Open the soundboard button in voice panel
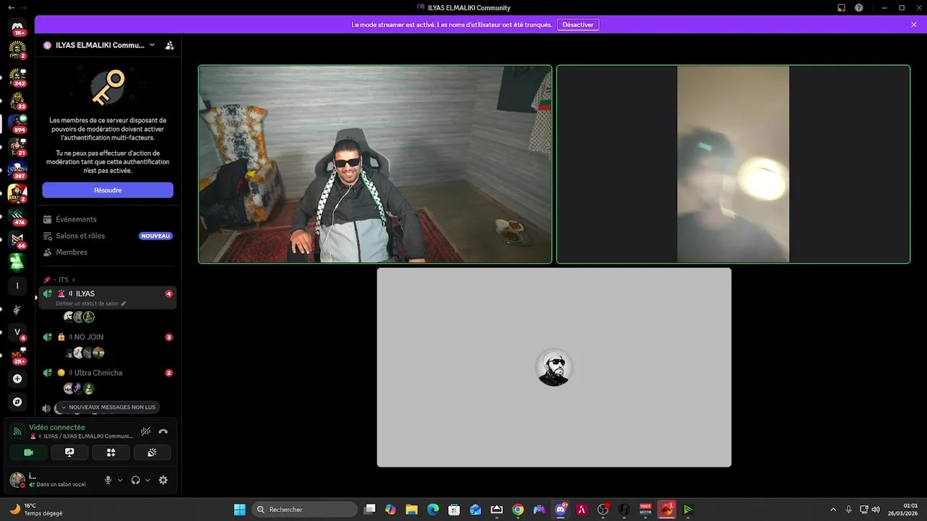The width and height of the screenshot is (927, 521). click(x=152, y=452)
